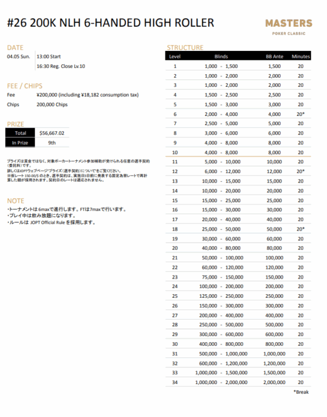The height and width of the screenshot is (417, 327).
Task: Click the "Chips" label
Action: [13, 104]
